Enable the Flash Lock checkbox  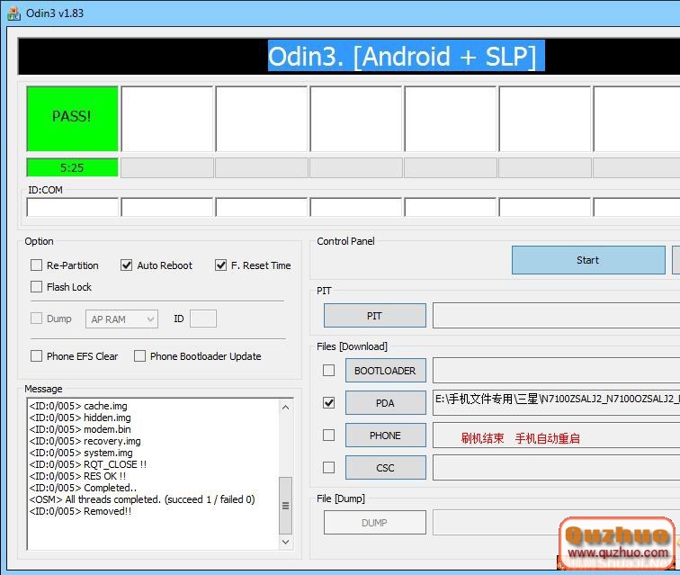[x=37, y=287]
